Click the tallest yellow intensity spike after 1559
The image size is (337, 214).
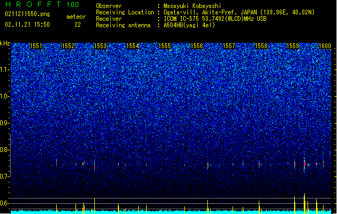(x=304, y=203)
